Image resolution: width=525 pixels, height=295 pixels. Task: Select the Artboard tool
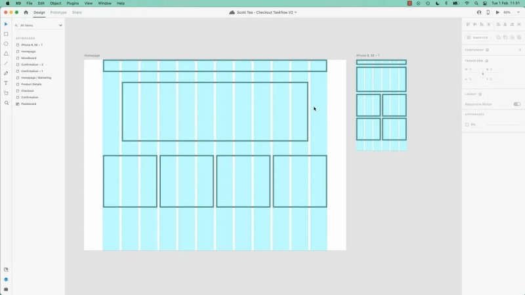pyautogui.click(x=6, y=93)
